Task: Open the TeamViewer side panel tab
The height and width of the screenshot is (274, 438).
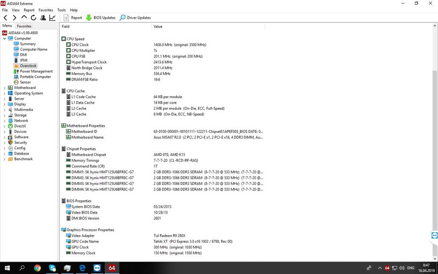Action: [x=435, y=235]
